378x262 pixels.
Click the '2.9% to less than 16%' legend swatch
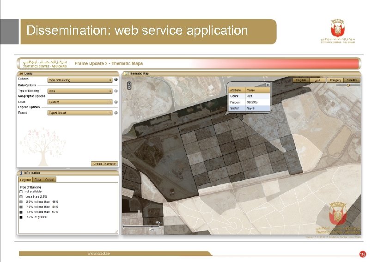[x=21, y=202]
